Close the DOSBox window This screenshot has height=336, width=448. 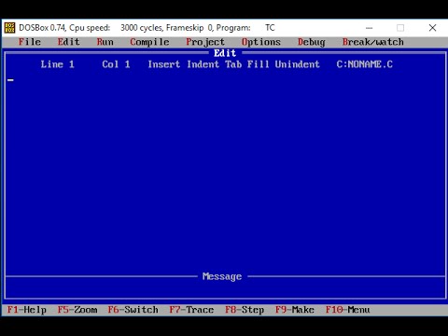432,28
